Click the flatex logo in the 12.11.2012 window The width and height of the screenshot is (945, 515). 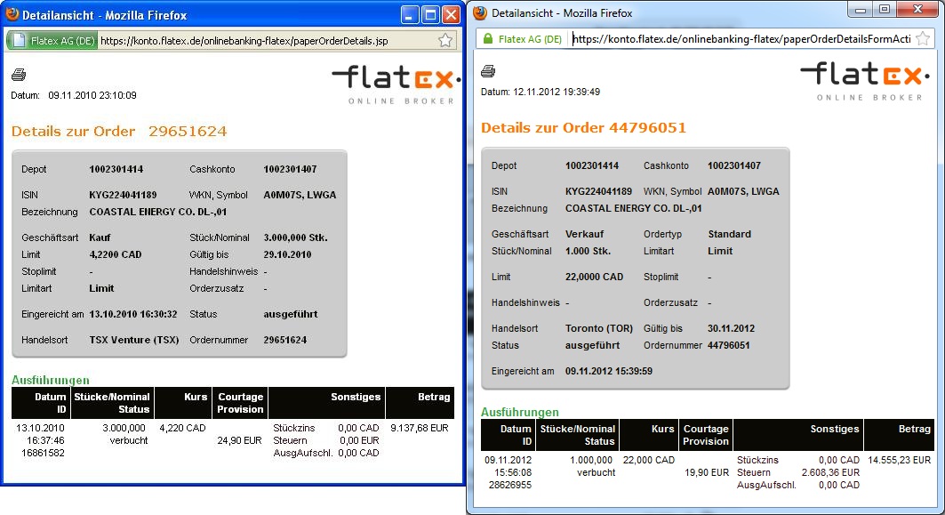(x=866, y=80)
